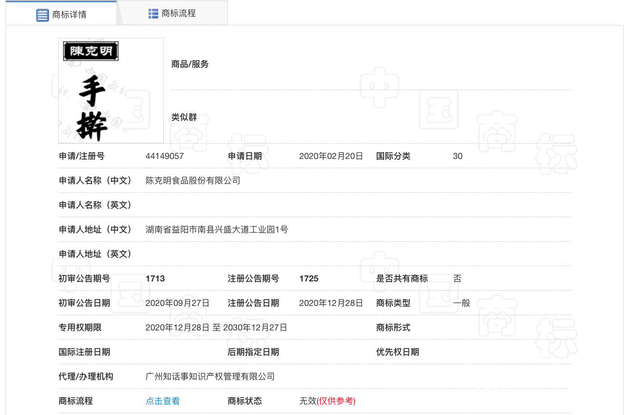Open the 陳克明 手擀 trademark image
This screenshot has height=415, width=633.
pyautogui.click(x=111, y=91)
